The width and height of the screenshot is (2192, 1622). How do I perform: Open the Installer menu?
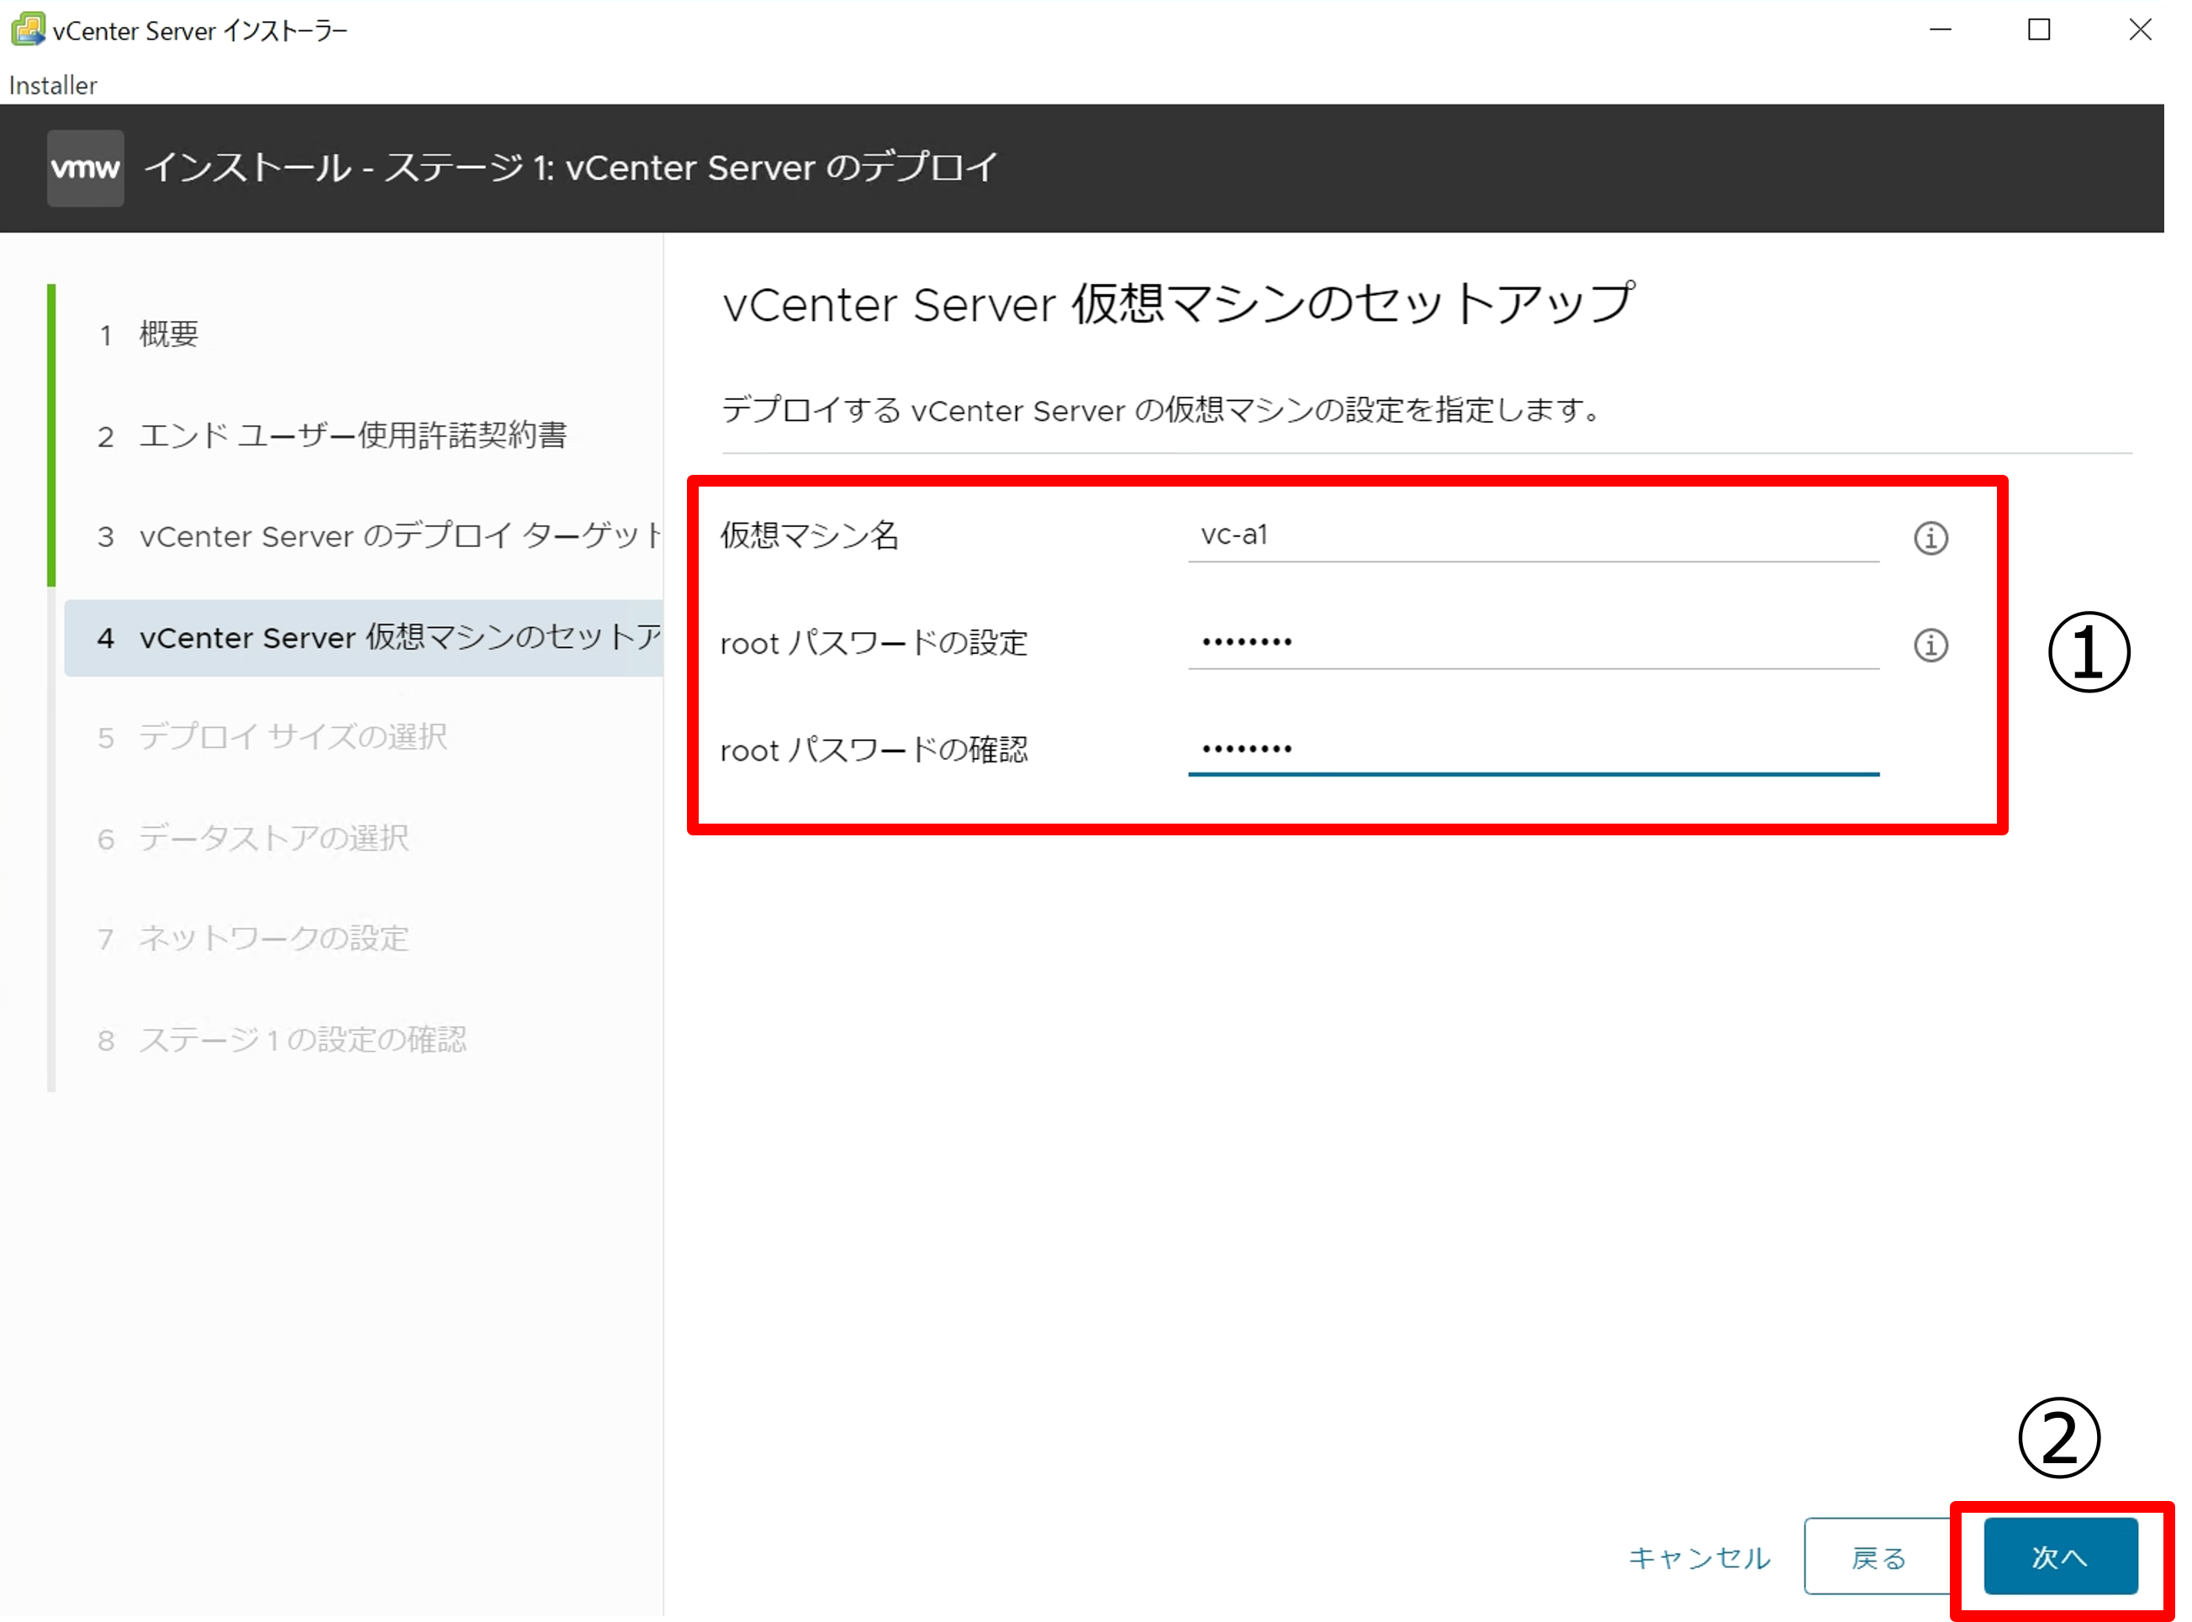[x=53, y=86]
